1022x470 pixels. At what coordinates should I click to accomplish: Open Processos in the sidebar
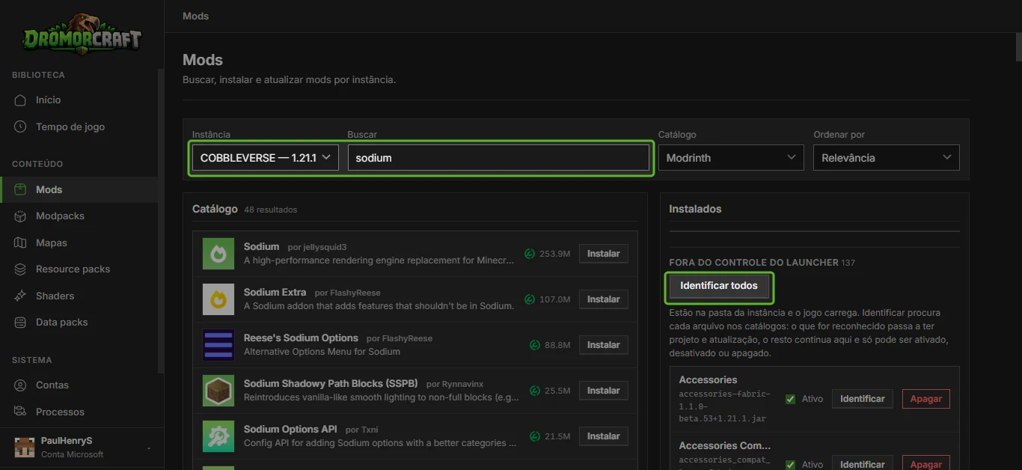79,412
